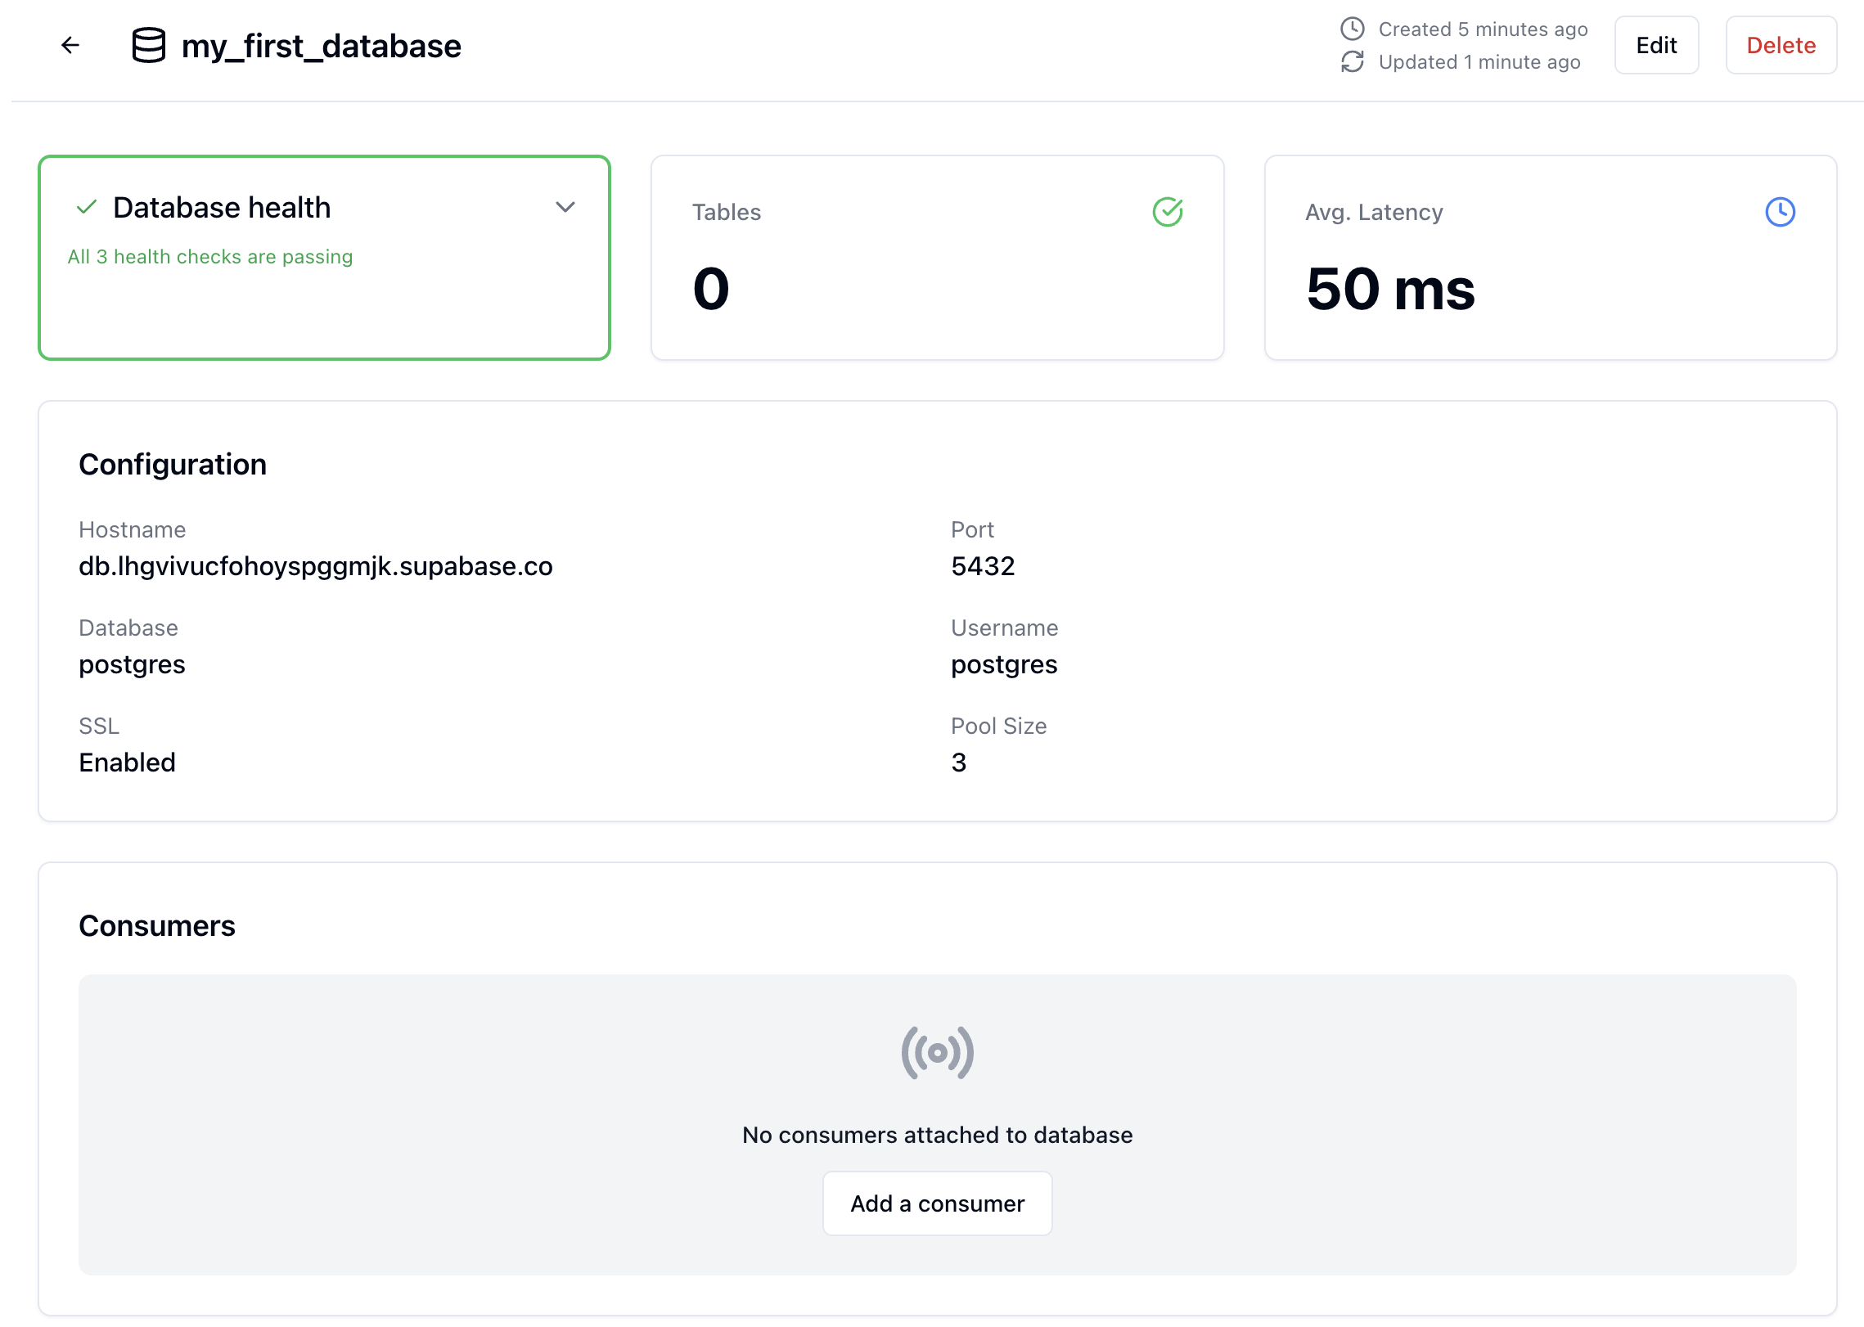1864x1327 pixels.
Task: Click the Edit button
Action: [x=1657, y=45]
